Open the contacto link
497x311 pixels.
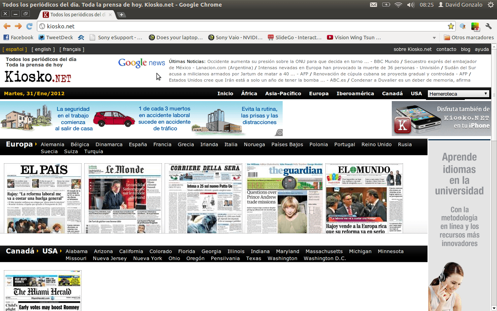tap(446, 49)
